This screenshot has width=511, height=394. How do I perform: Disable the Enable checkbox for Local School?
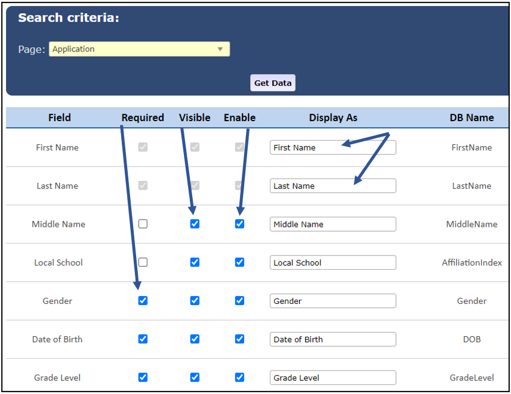239,262
